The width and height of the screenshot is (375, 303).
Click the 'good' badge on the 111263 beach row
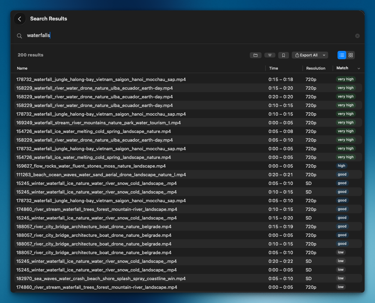[x=342, y=174]
